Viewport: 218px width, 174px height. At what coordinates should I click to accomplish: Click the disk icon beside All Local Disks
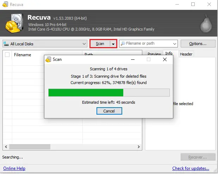coord(6,44)
